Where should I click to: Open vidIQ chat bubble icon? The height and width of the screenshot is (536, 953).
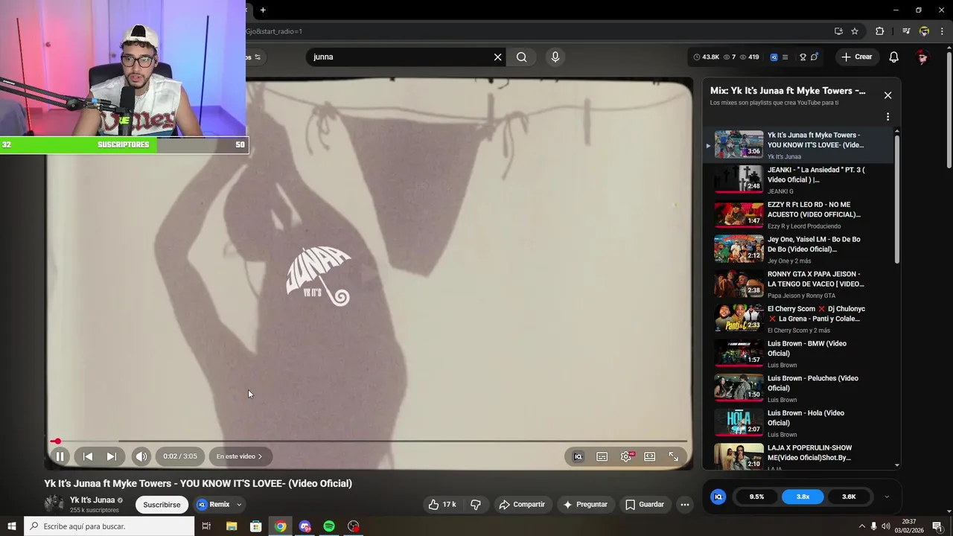click(815, 57)
